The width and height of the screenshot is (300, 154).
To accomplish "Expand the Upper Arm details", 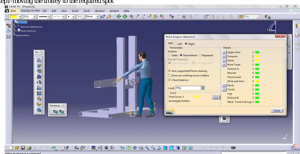I will click(224, 52).
